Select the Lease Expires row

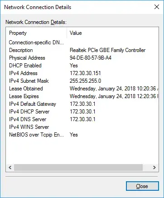[82, 96]
